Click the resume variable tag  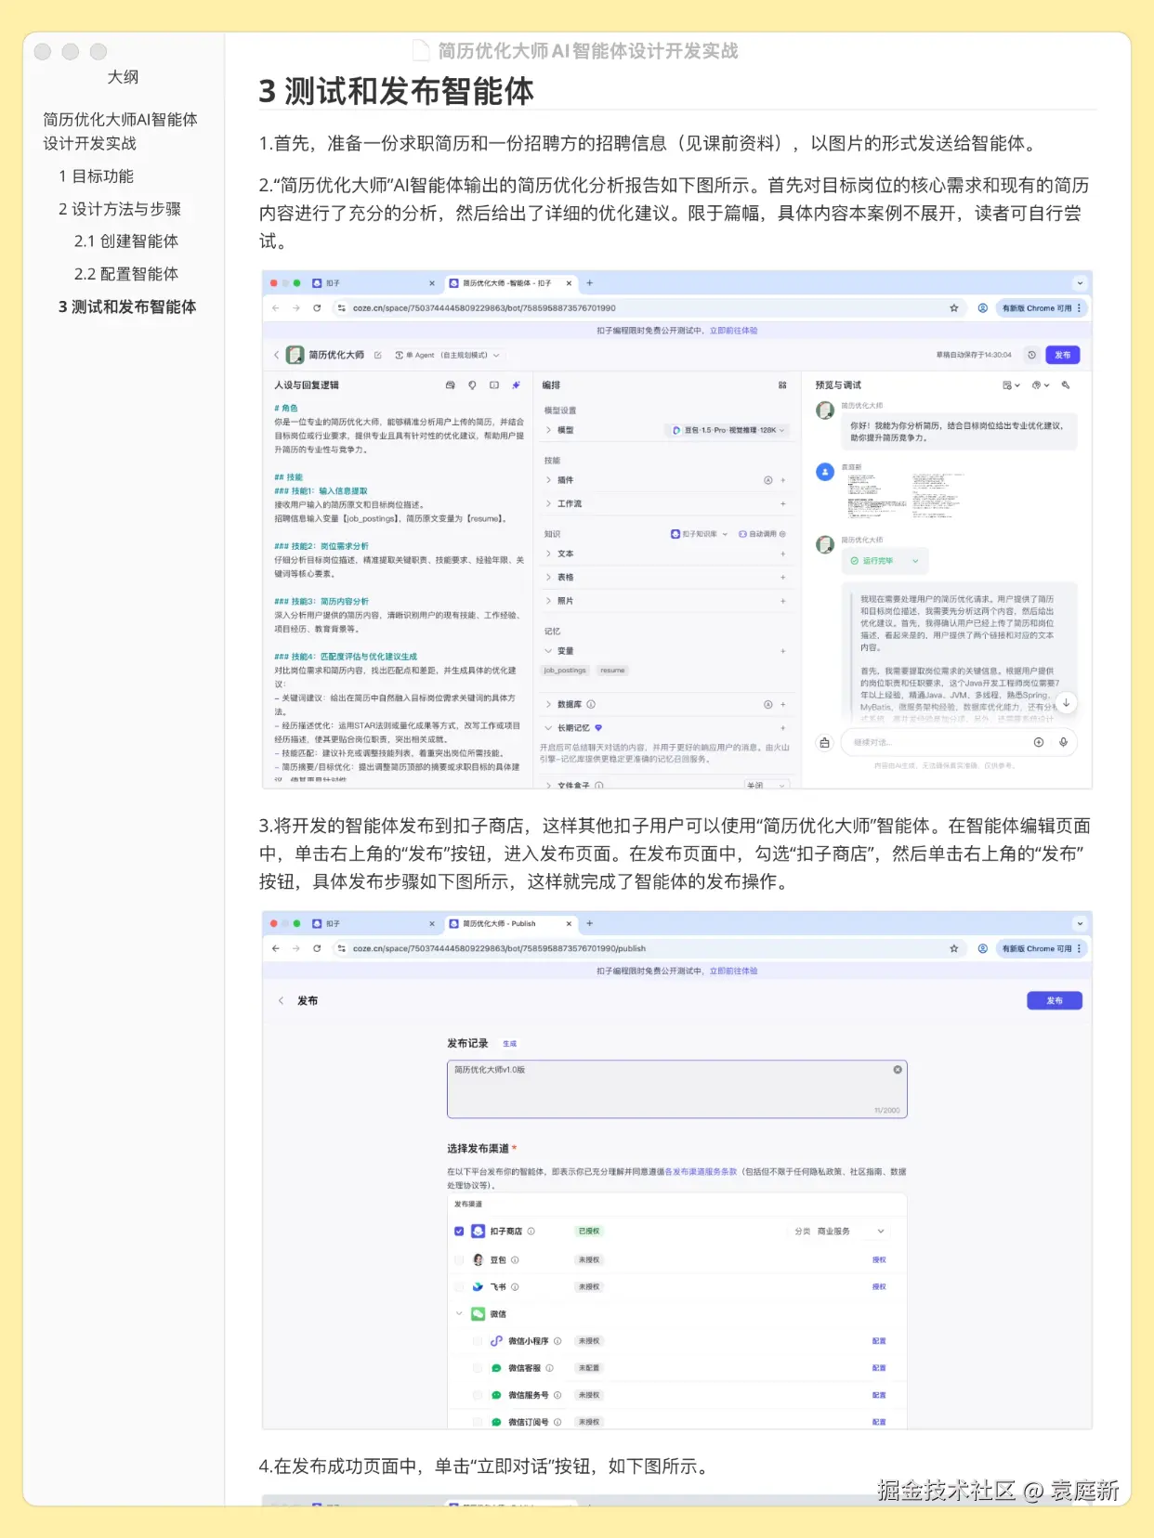[x=612, y=670]
